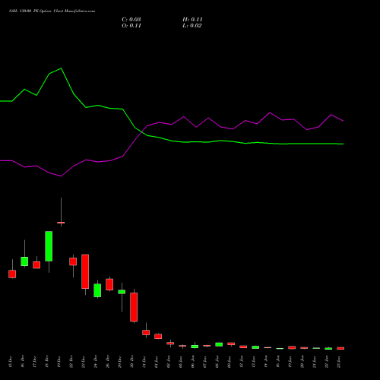This screenshot has width=380, height=380.
Task: Click the red candle above 15 Dec
Action: [12, 274]
